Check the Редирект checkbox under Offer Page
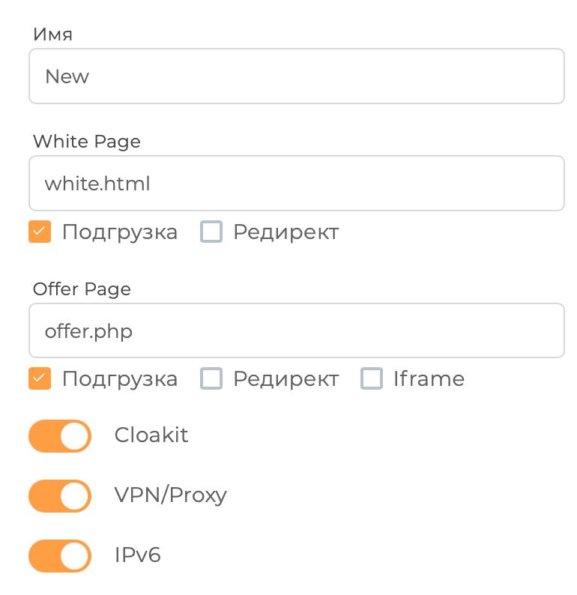This screenshot has height=595, width=577. [211, 379]
